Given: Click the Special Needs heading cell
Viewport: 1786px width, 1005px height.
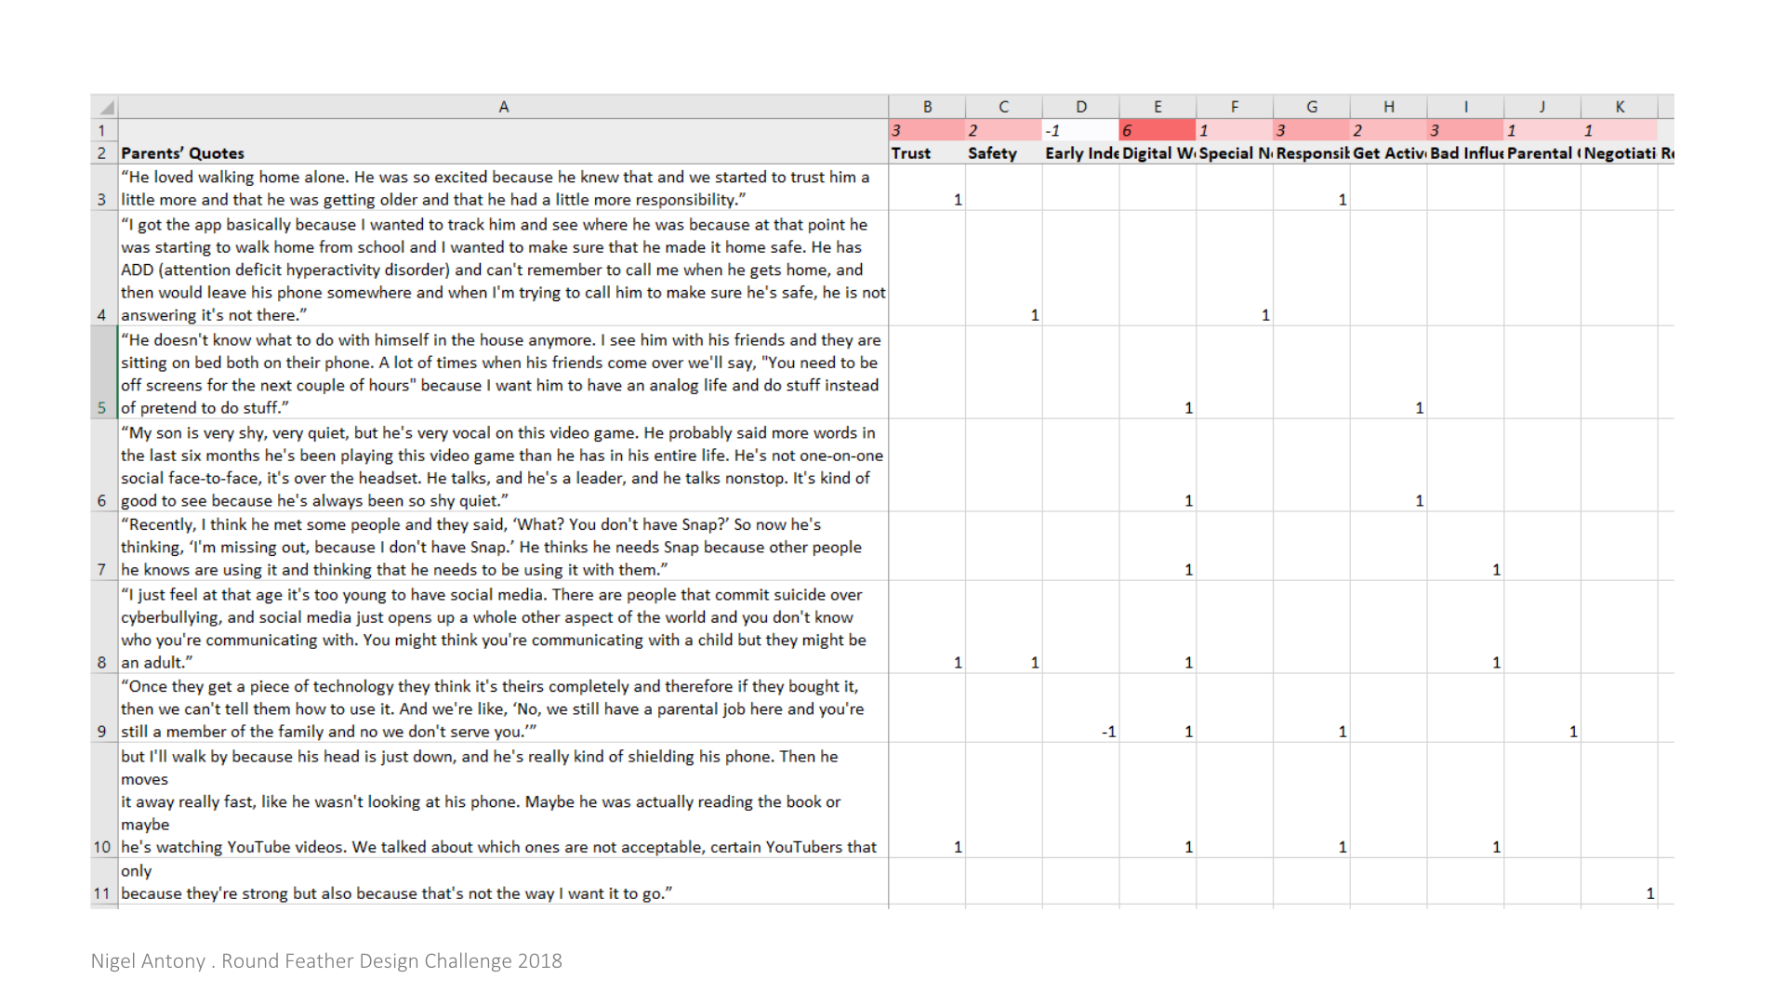Looking at the screenshot, I should tap(1235, 153).
